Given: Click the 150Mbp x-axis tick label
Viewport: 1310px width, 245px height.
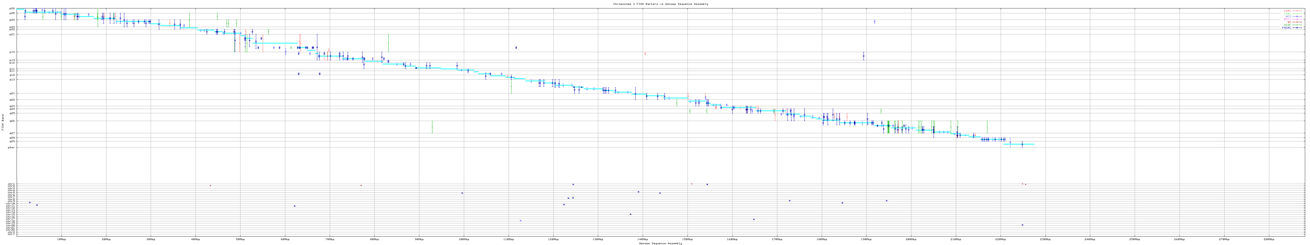Looking at the screenshot, I should (687, 239).
